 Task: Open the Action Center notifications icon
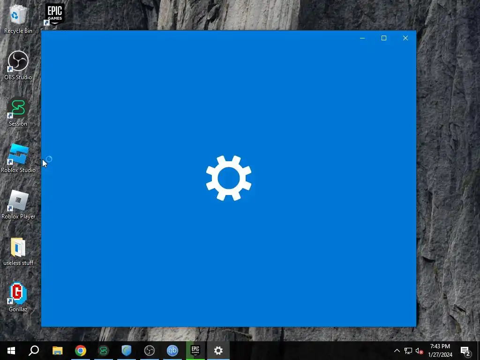click(465, 351)
